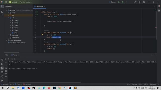Open Search Everywhere magnifier
Viewport: 161px width, 90px height.
click(x=139, y=2)
